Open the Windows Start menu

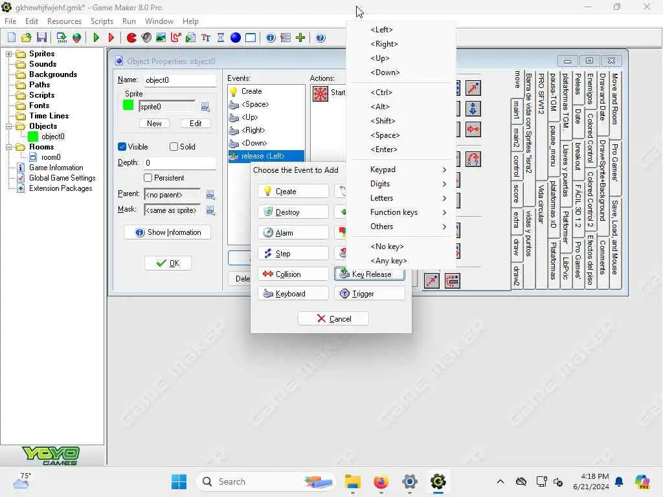179,481
